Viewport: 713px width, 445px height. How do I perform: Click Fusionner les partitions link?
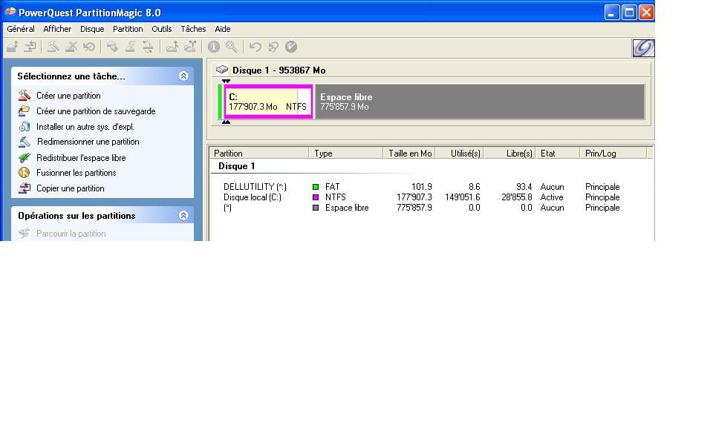[x=76, y=173]
